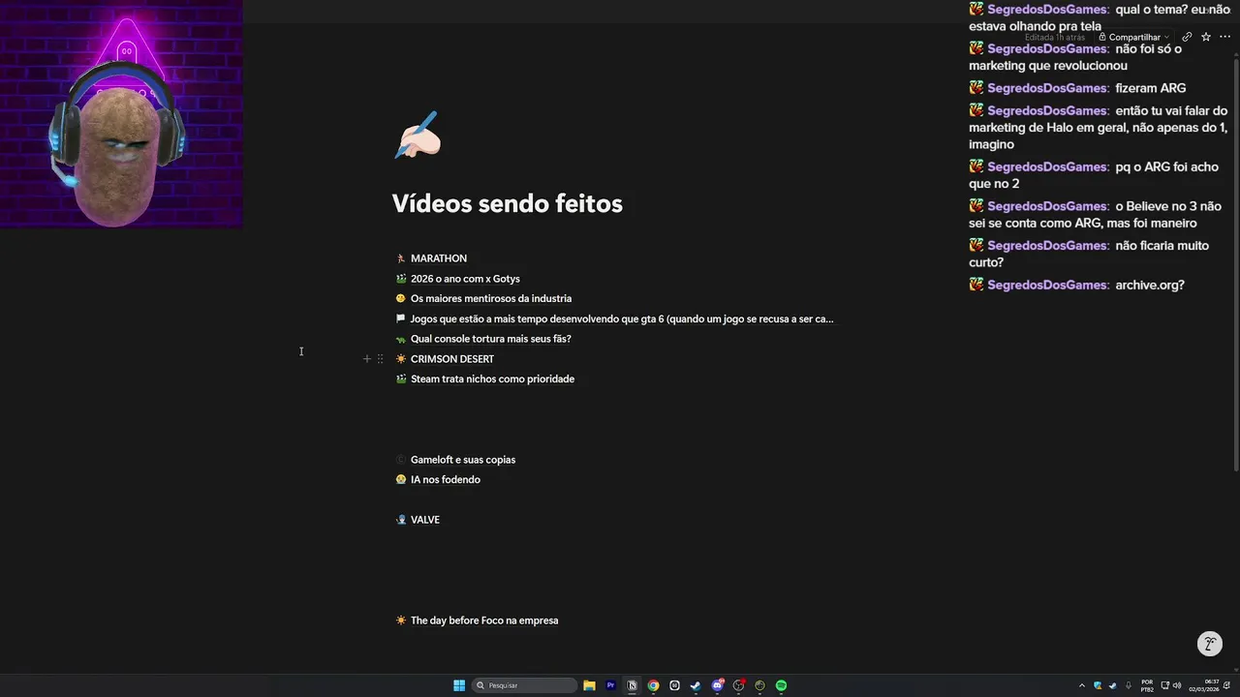Click flag icon beside Jogos que estão
The height and width of the screenshot is (697, 1240).
tap(401, 318)
